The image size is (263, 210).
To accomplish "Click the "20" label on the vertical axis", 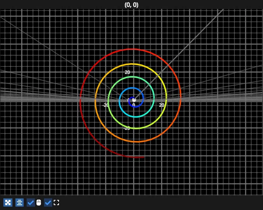I will (x=127, y=72).
